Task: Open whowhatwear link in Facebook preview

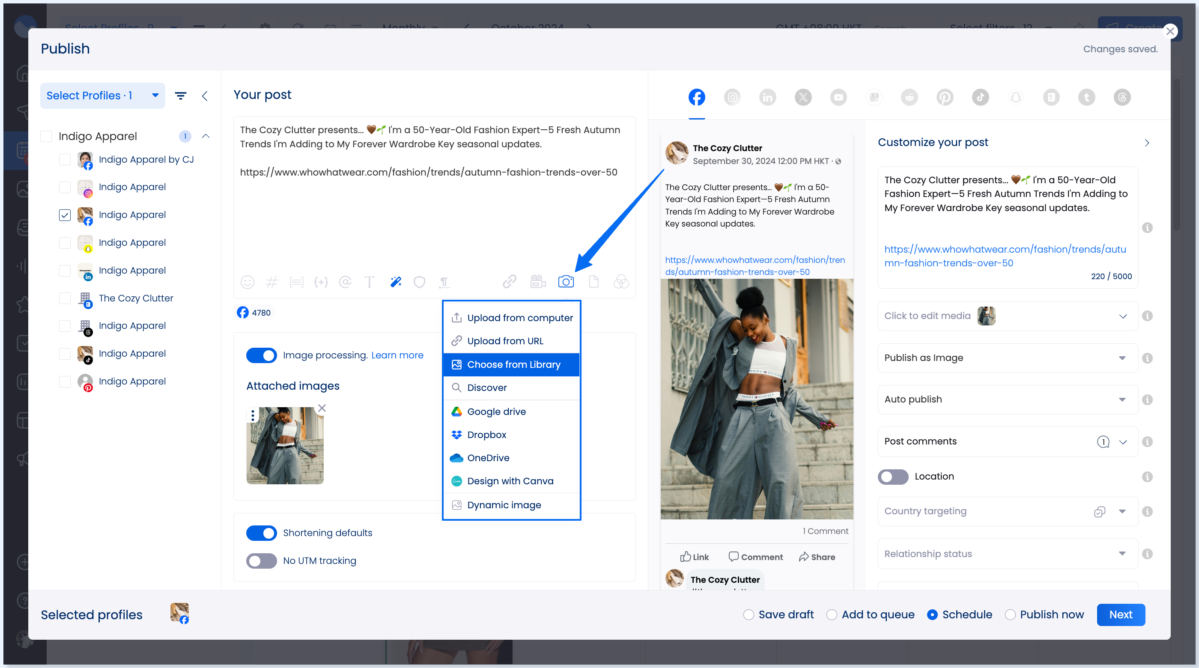Action: click(755, 266)
